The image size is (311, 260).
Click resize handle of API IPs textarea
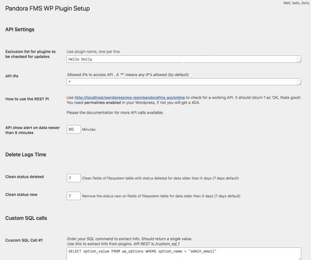tap(299, 83)
